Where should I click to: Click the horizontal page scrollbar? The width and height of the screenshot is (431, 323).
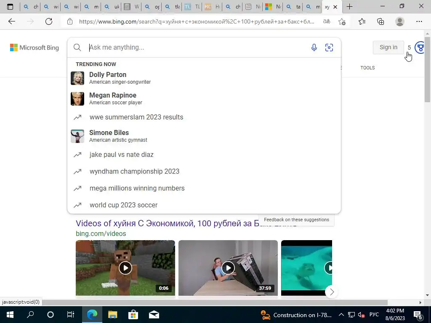tap(214, 302)
